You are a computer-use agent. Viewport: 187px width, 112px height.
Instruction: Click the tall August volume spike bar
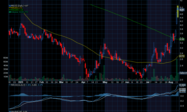[177, 70]
